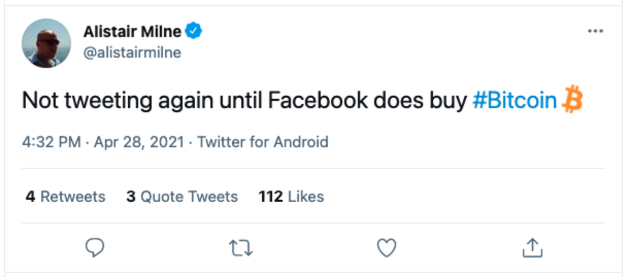The width and height of the screenshot is (628, 277).
Task: Open Alistair Milne's profile picture
Action: pyautogui.click(x=46, y=43)
